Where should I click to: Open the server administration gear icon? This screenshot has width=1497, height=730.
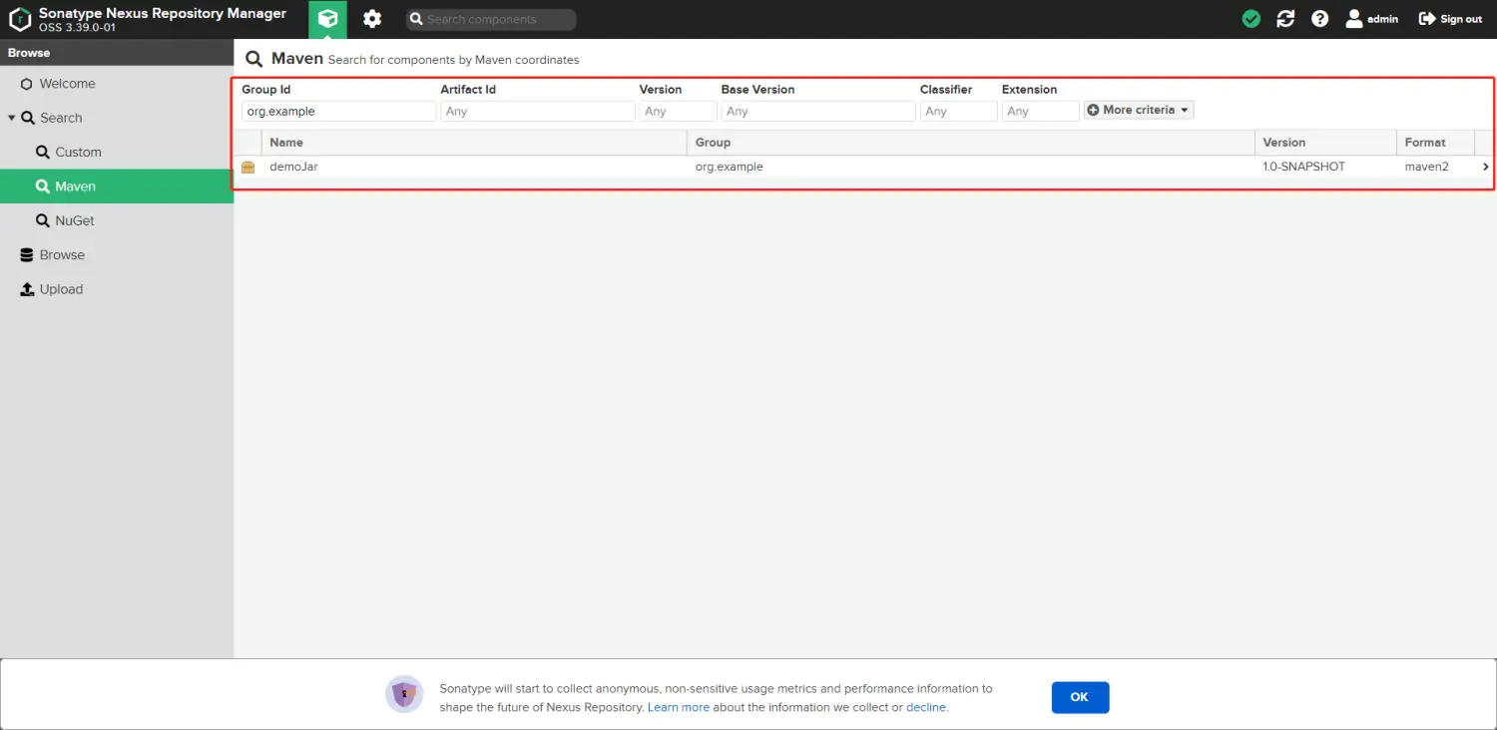pyautogui.click(x=372, y=19)
